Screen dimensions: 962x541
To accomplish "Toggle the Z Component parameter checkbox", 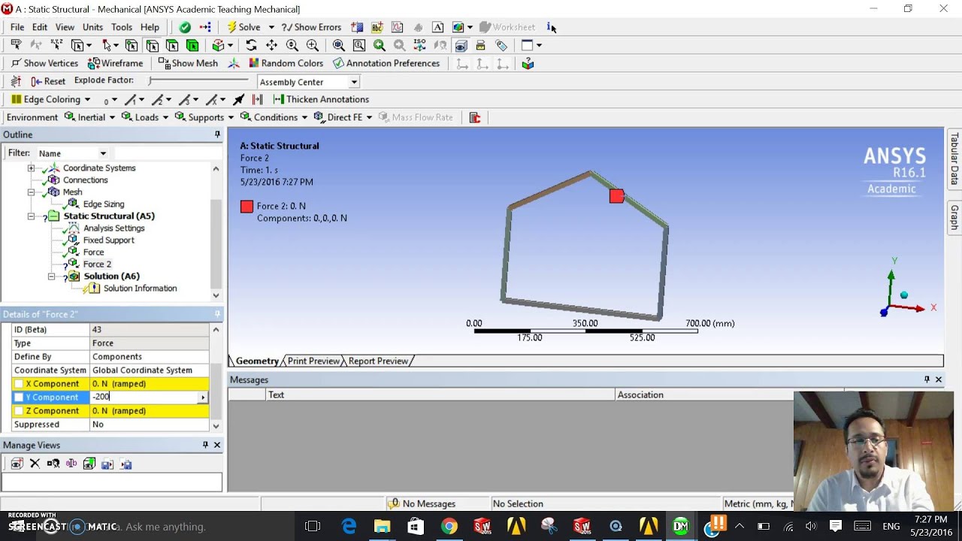I will (x=20, y=411).
